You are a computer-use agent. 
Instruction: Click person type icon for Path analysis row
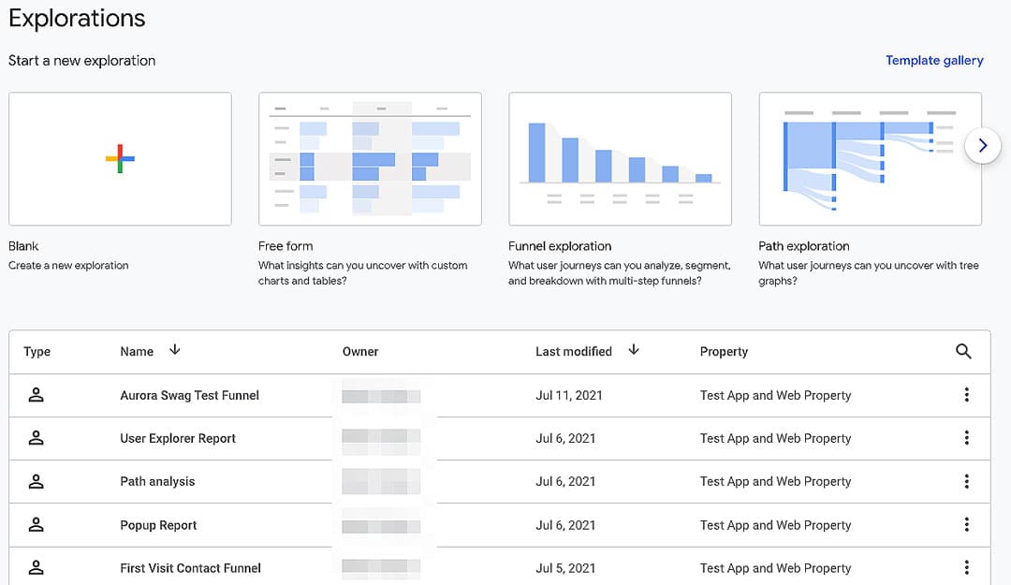37,481
